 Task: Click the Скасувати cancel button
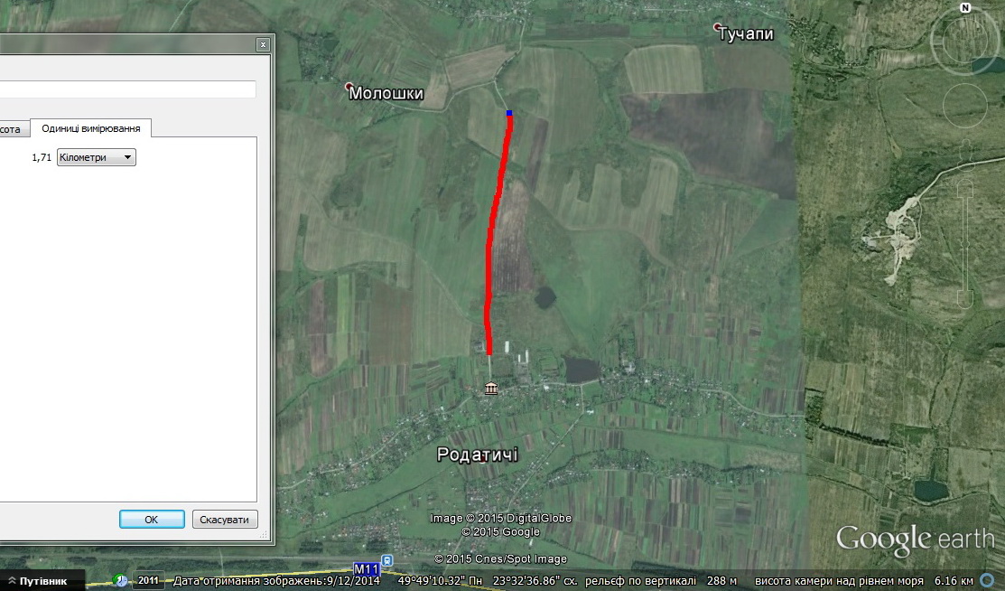click(x=224, y=519)
